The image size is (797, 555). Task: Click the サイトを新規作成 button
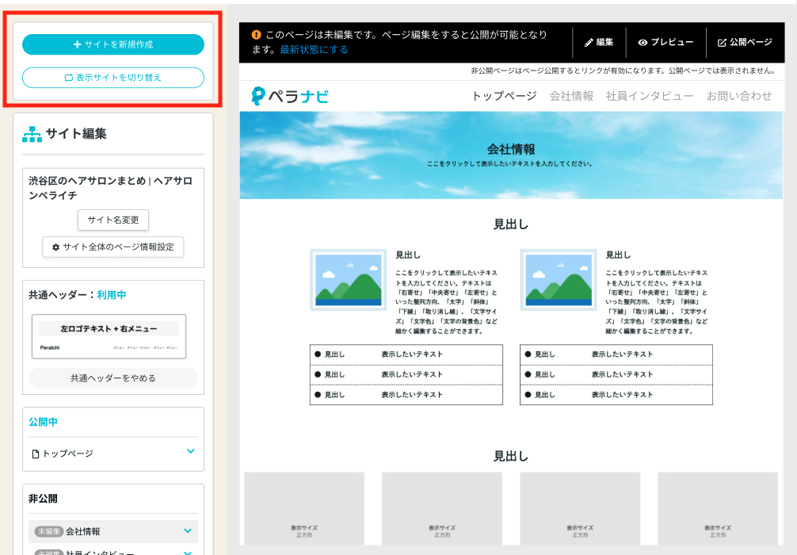(113, 44)
